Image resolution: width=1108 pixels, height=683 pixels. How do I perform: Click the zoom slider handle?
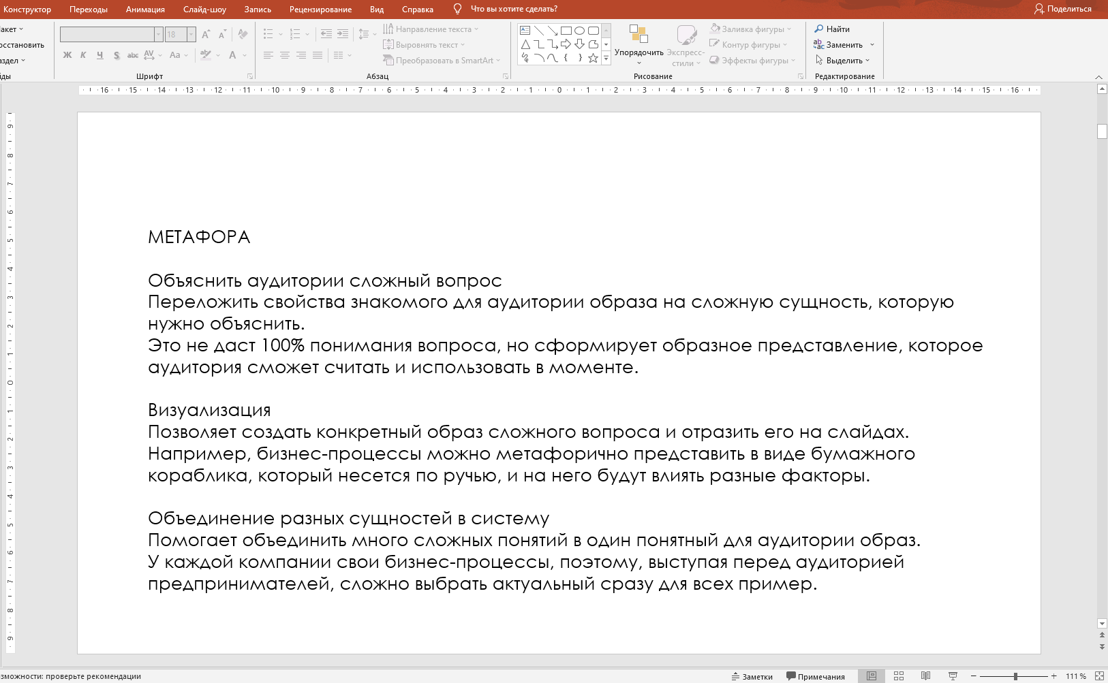point(1015,676)
